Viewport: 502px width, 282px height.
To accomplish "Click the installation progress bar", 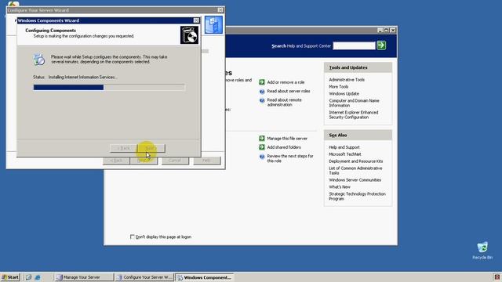I will pyautogui.click(x=109, y=87).
